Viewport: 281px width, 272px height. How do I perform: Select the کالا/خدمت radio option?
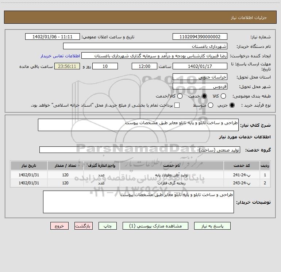tap(180, 96)
